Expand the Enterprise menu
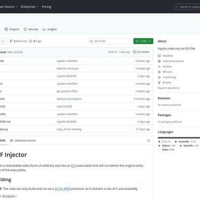 point(30,7)
